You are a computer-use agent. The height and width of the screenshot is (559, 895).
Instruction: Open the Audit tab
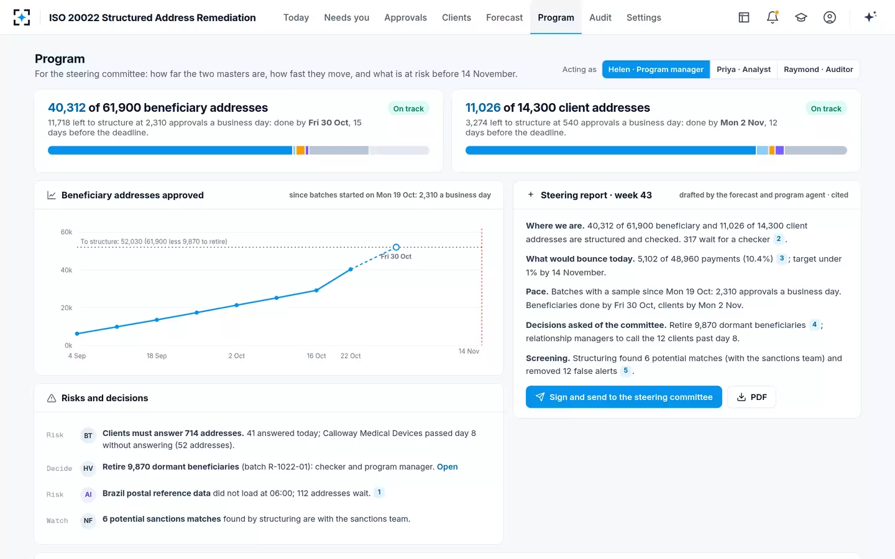[x=600, y=17]
